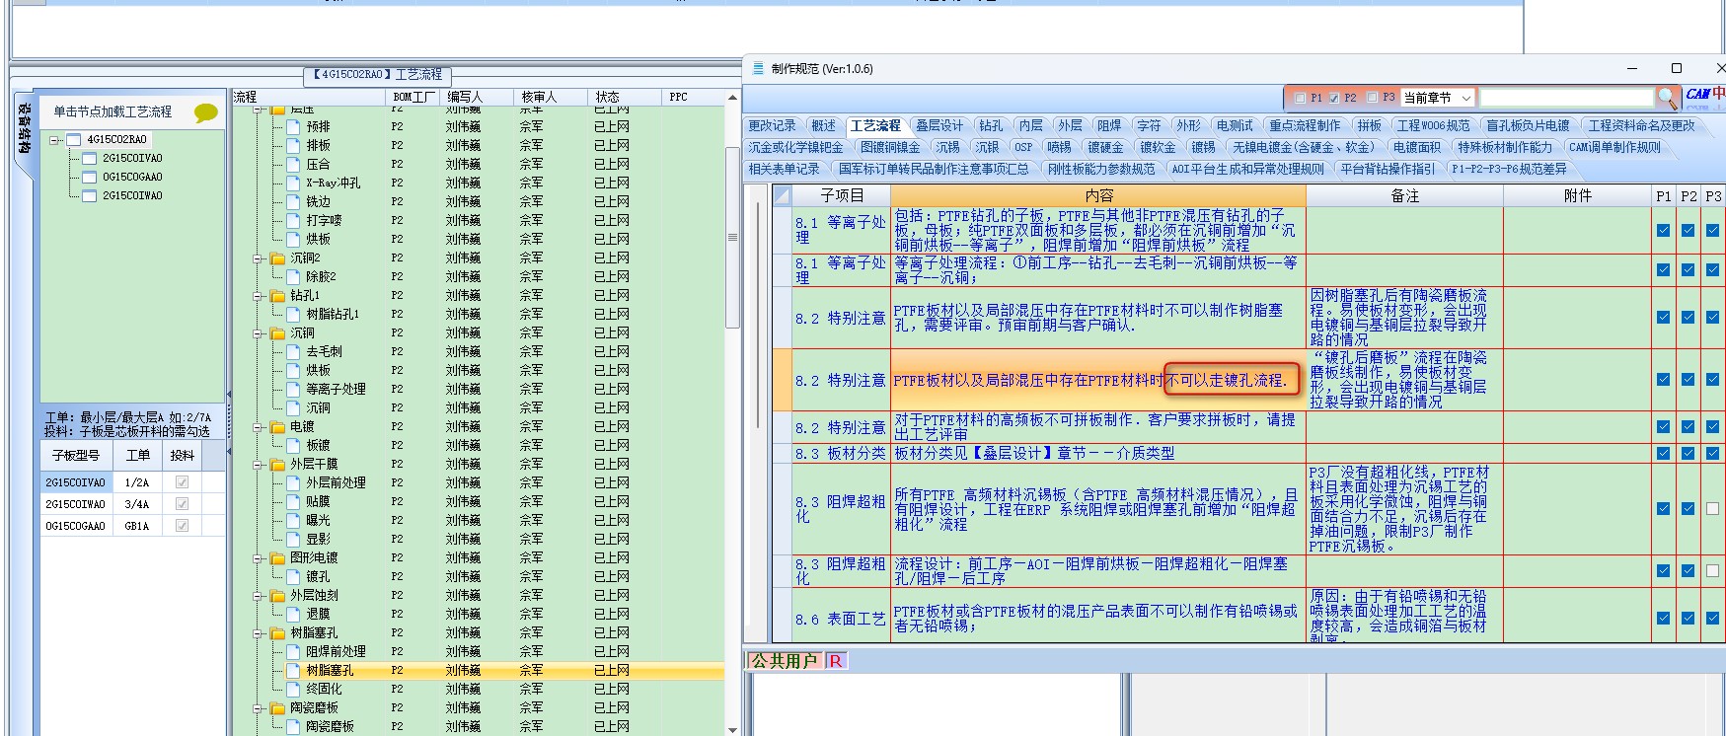Click the 制作规范 window title icon
Image resolution: width=1726 pixels, height=736 pixels.
tap(757, 68)
